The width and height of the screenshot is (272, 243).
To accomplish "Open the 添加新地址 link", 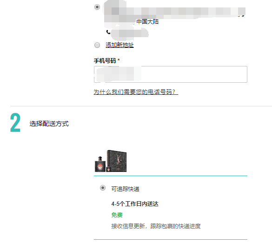I will pos(119,45).
